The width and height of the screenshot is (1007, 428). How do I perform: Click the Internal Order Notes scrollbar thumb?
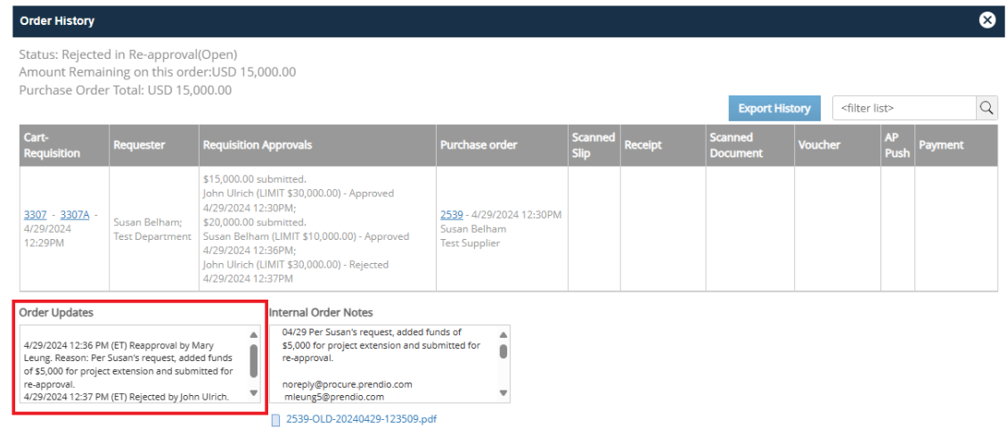pyautogui.click(x=503, y=351)
